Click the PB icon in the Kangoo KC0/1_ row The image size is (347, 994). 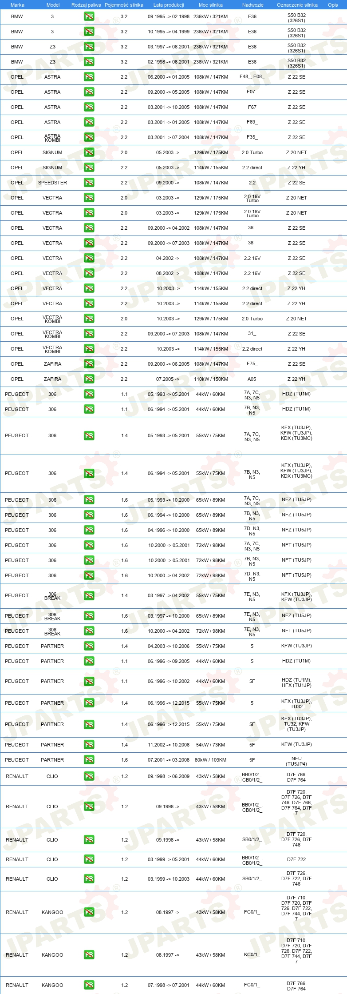[x=89, y=955]
